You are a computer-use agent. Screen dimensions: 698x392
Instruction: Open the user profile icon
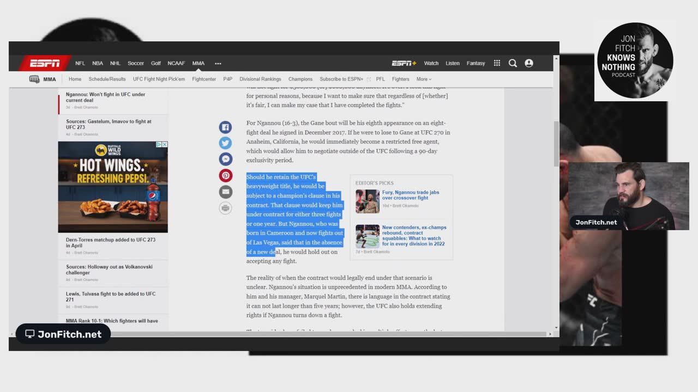click(529, 63)
